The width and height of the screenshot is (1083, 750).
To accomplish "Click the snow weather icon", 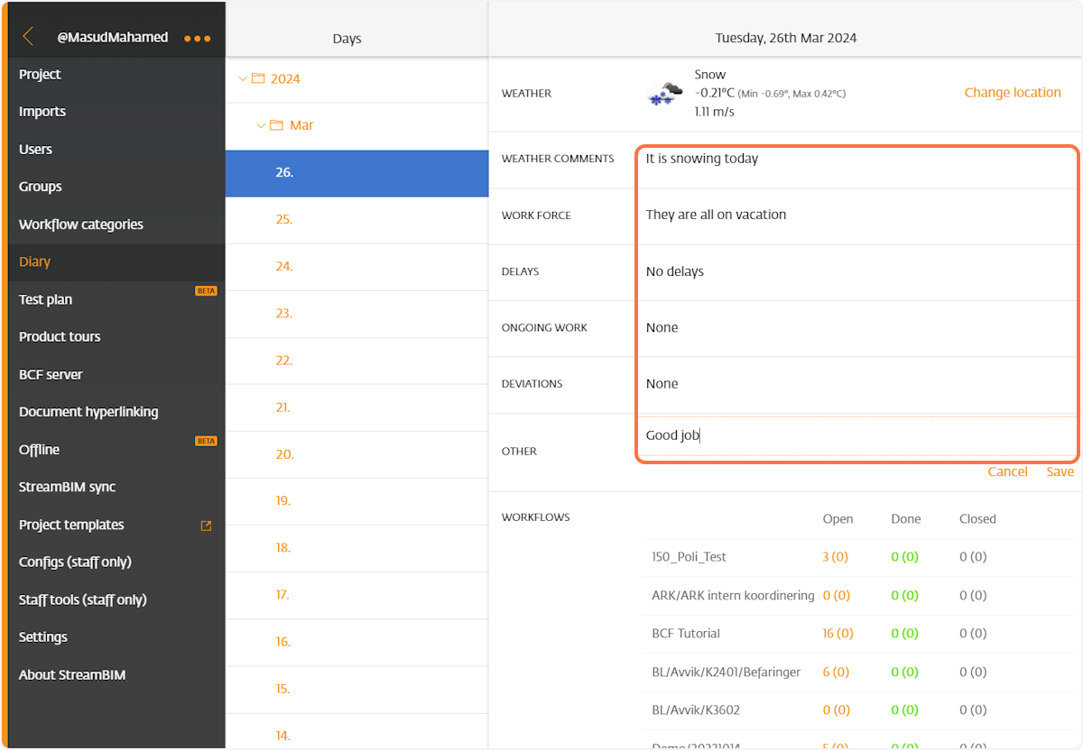I will pyautogui.click(x=664, y=94).
